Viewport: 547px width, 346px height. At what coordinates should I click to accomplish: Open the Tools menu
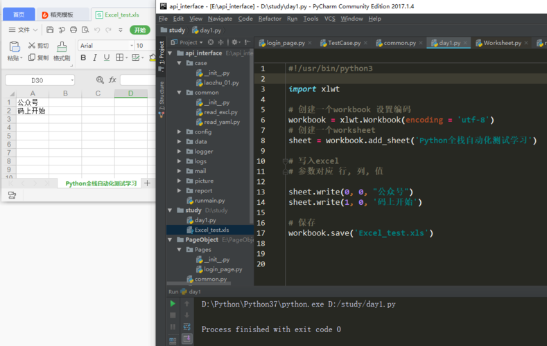pos(311,19)
